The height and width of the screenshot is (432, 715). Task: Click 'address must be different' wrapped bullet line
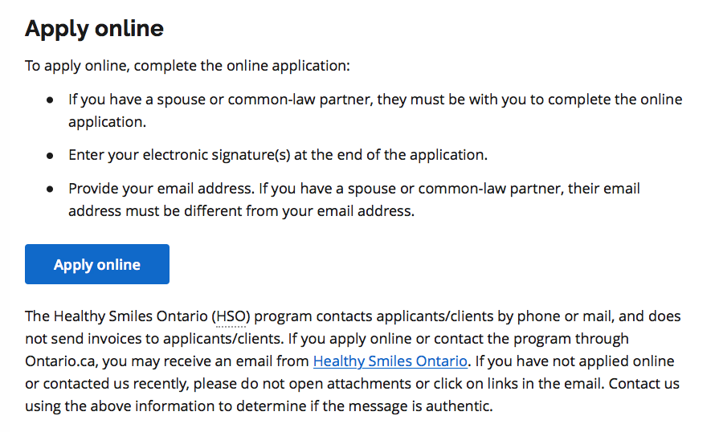click(242, 211)
